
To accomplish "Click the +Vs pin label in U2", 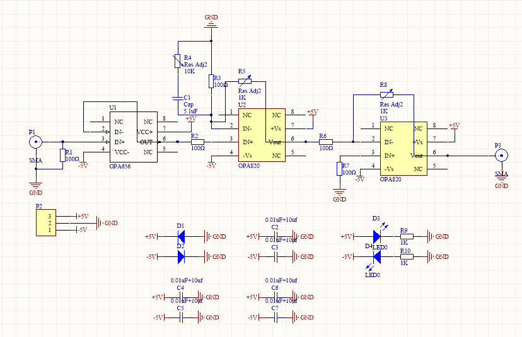I will [x=275, y=129].
